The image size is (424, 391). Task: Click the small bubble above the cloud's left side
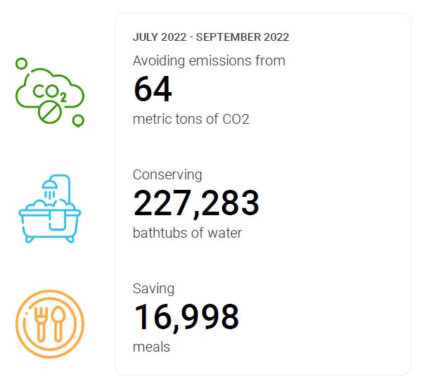(x=22, y=63)
